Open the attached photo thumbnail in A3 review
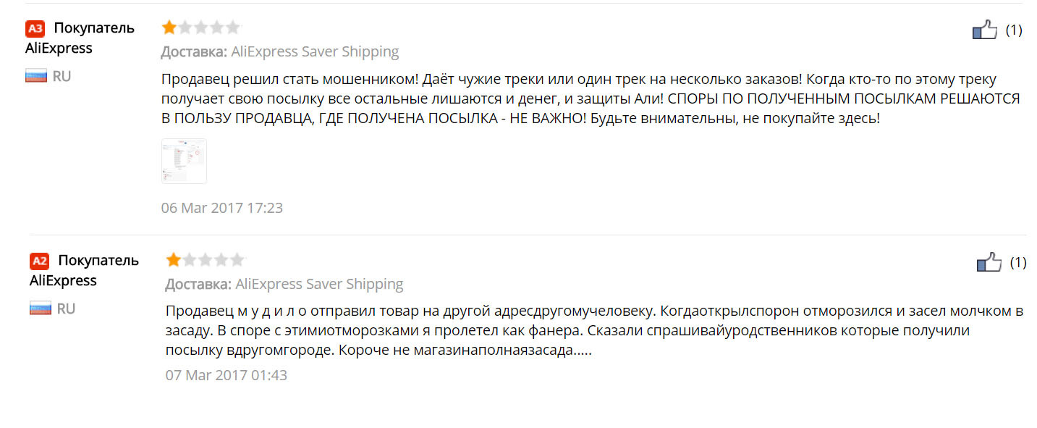 tap(184, 161)
